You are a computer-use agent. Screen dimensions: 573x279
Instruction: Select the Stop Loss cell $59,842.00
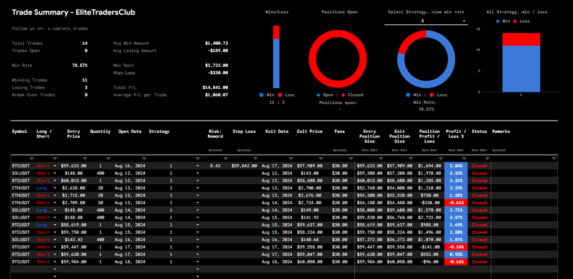click(244, 166)
